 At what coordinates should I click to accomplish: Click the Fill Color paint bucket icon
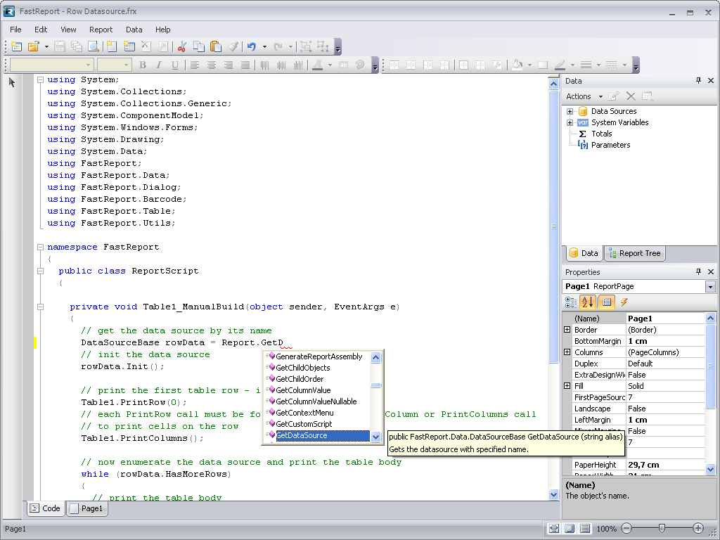click(517, 65)
